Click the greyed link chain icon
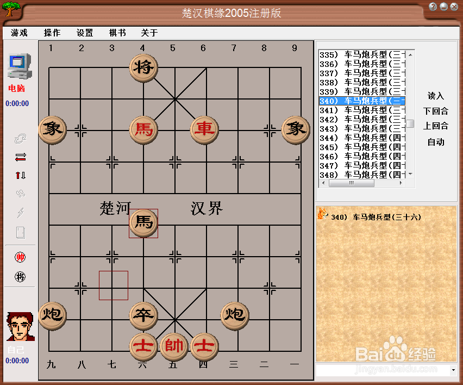Image resolution: width=463 pixels, height=385 pixels. 20,138
